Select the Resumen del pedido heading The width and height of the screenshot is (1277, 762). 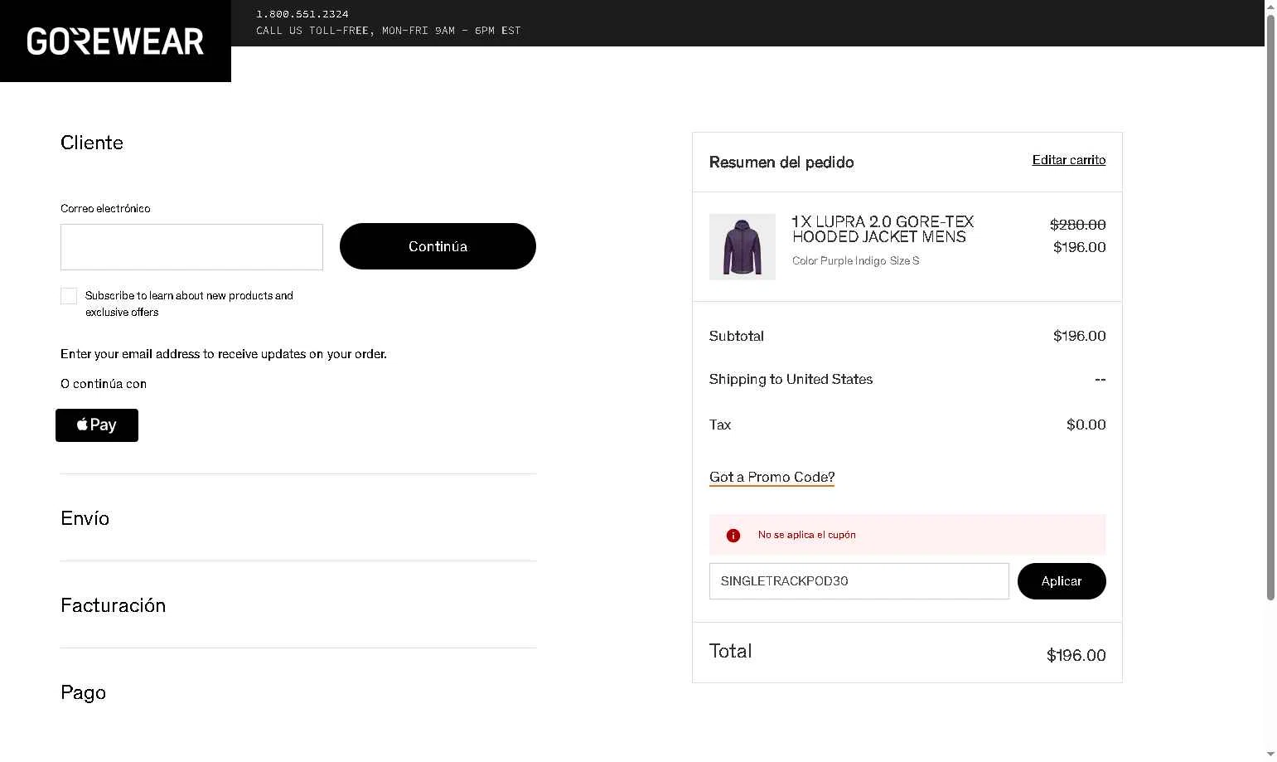781,163
